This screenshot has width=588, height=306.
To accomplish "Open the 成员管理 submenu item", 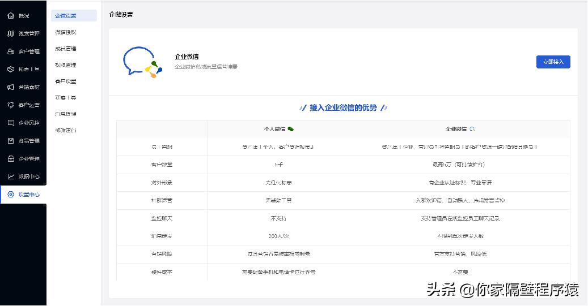I will tap(66, 49).
